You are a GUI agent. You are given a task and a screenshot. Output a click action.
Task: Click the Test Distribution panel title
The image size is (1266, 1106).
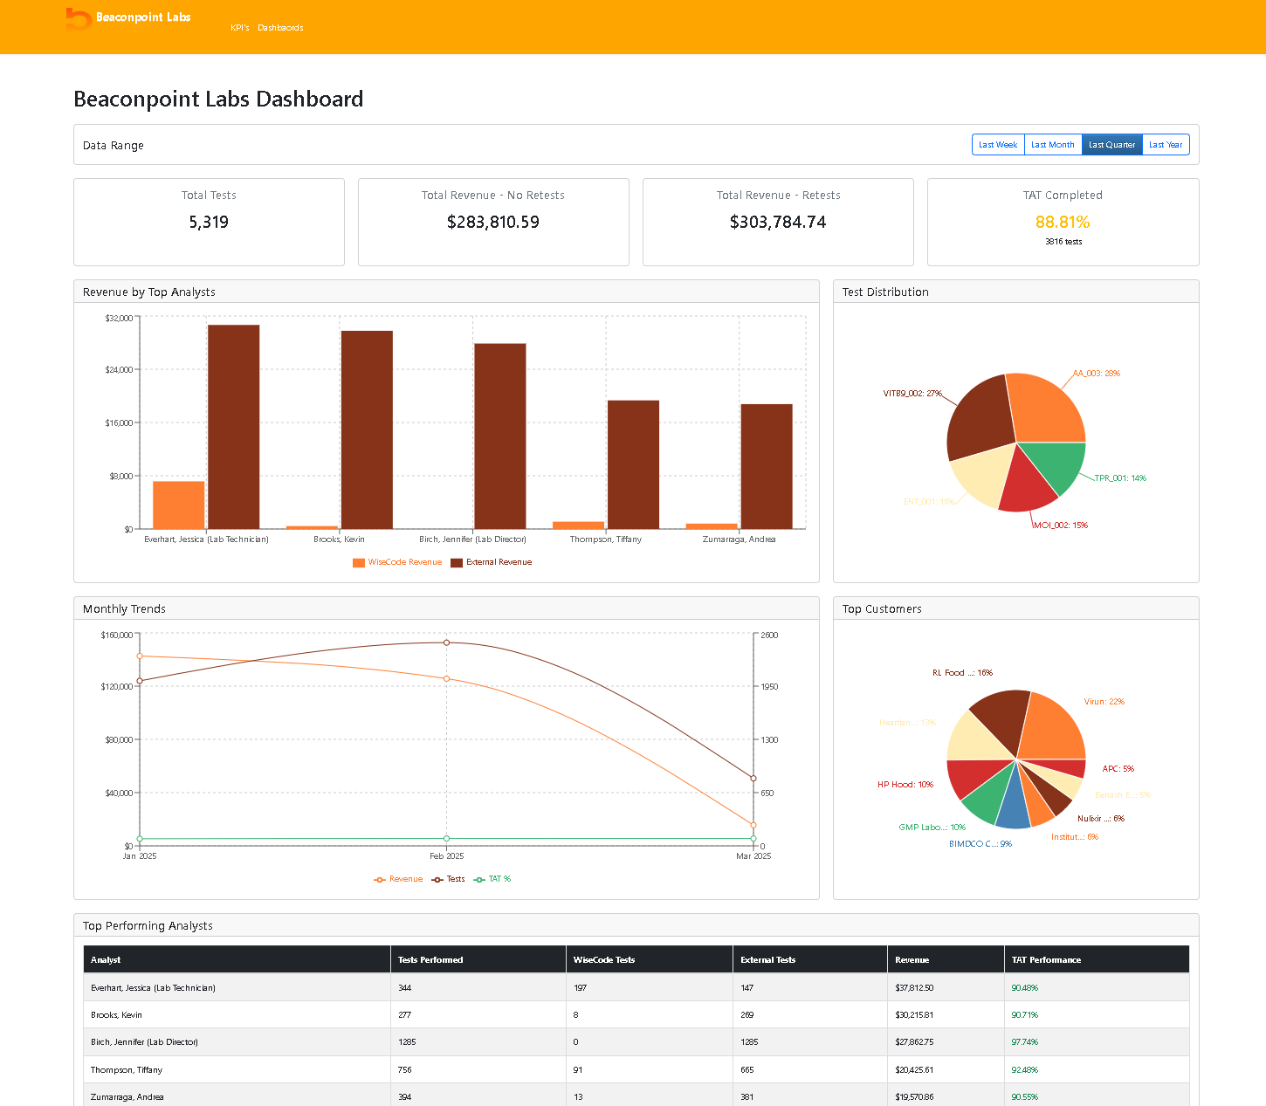tap(885, 292)
